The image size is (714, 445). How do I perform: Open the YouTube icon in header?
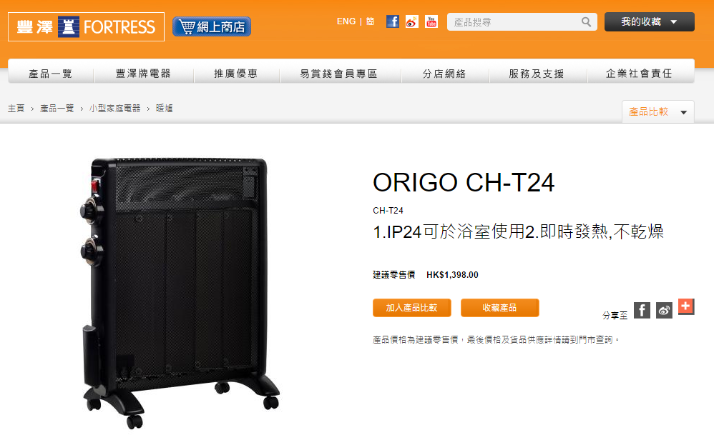431,21
